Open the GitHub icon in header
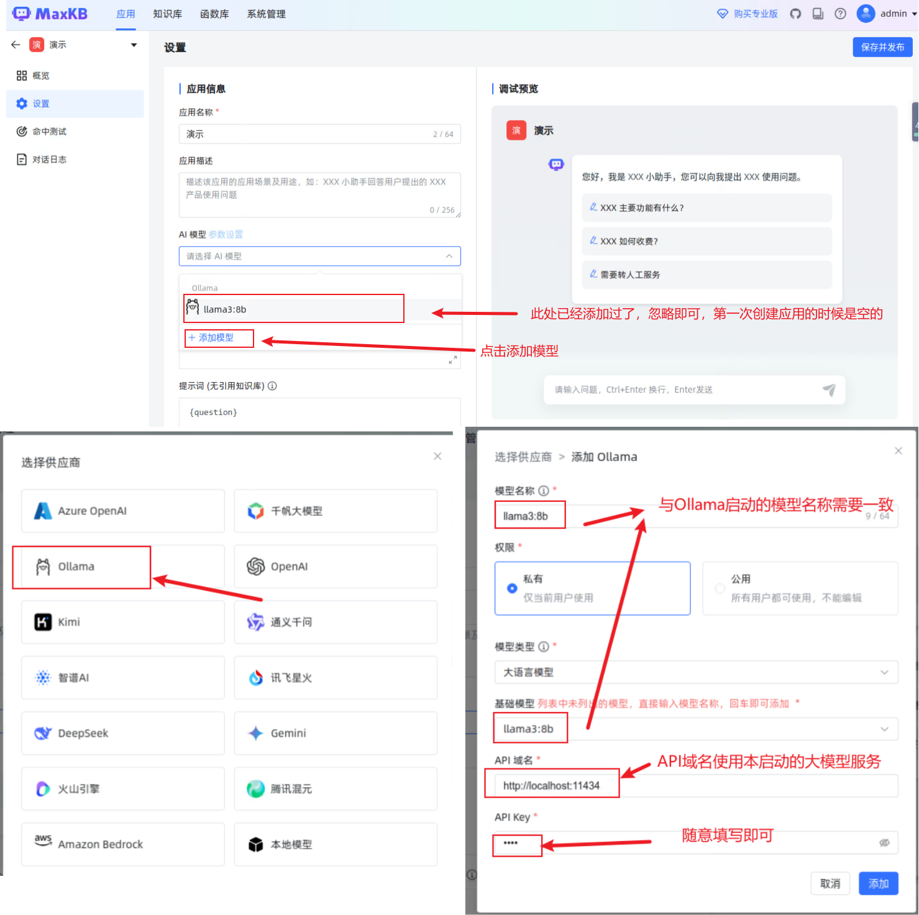Screen dimensions: 919x915 click(795, 14)
